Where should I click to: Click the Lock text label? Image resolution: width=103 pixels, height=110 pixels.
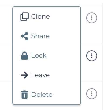coord(39,56)
